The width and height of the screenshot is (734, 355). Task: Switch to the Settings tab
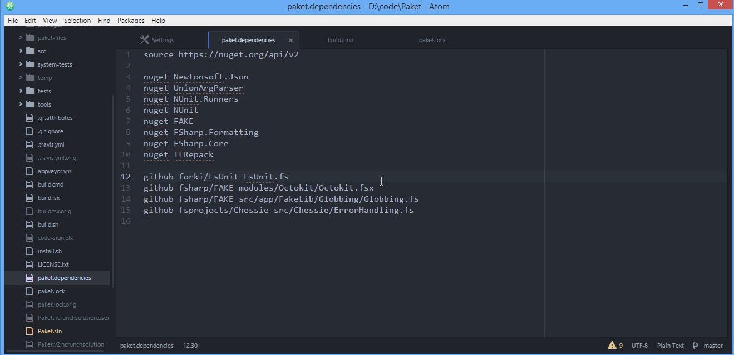coord(162,40)
